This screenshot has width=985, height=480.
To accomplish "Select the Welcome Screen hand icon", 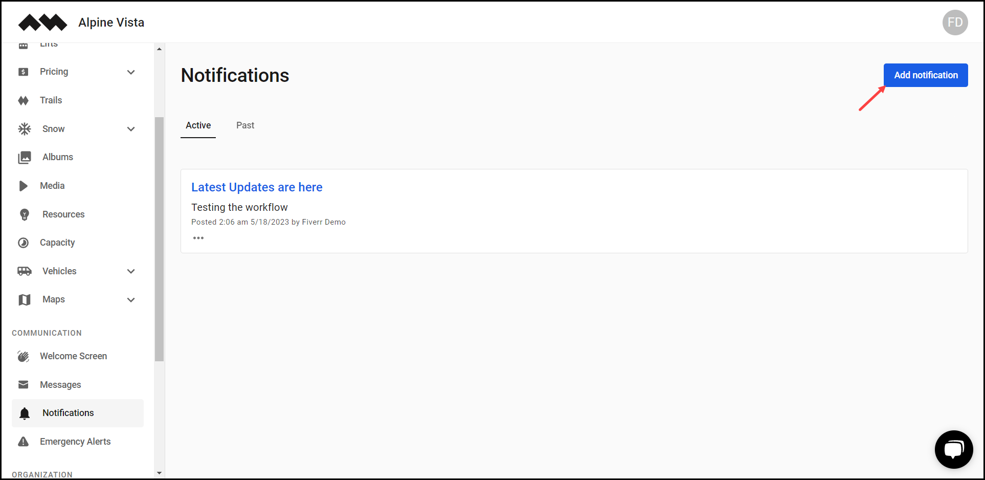I will pyautogui.click(x=23, y=356).
